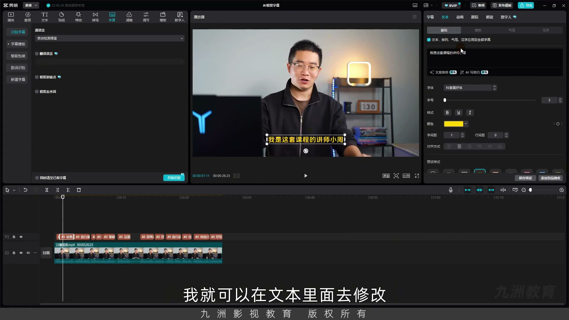Select 智能包装 in left sidebar

(17, 56)
